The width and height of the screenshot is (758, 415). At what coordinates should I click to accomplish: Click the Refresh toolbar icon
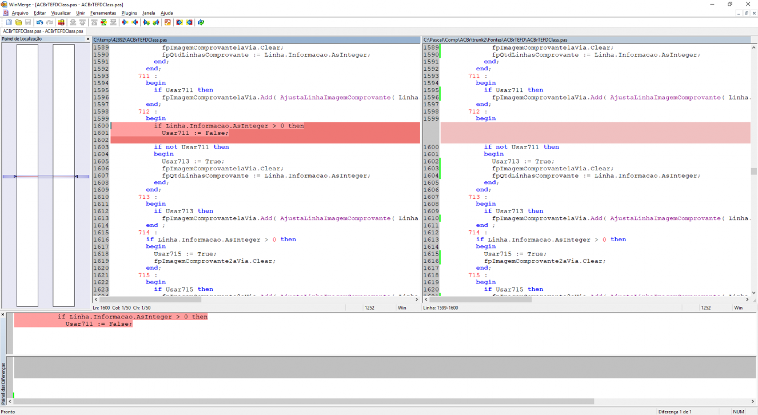[201, 22]
